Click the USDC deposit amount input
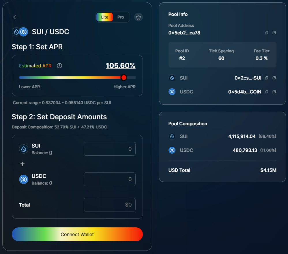Screen dimensions: 288x254 (x=110, y=179)
